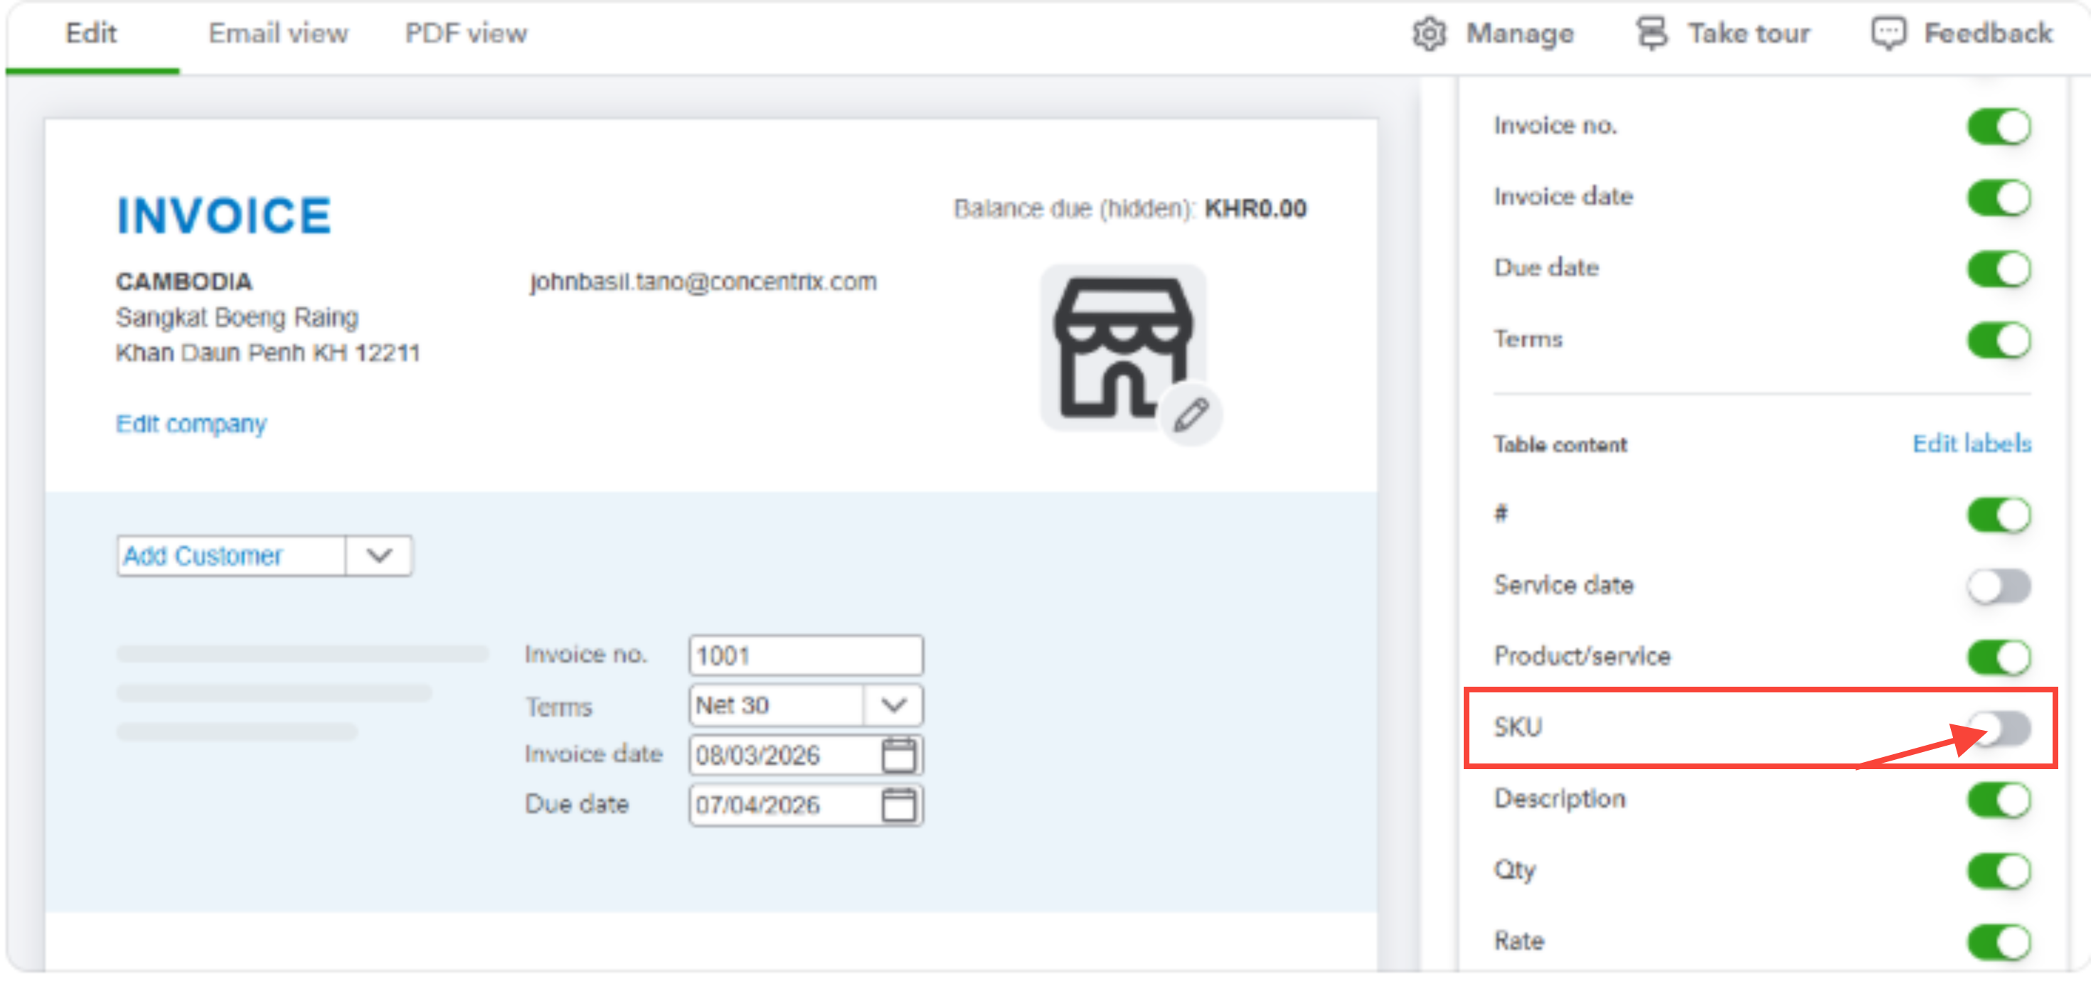The height and width of the screenshot is (981, 2091).
Task: Enable the SKU toggle
Action: point(1999,727)
